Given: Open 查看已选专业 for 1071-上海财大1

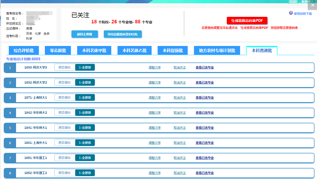Looking at the screenshot, I should coord(205,98).
